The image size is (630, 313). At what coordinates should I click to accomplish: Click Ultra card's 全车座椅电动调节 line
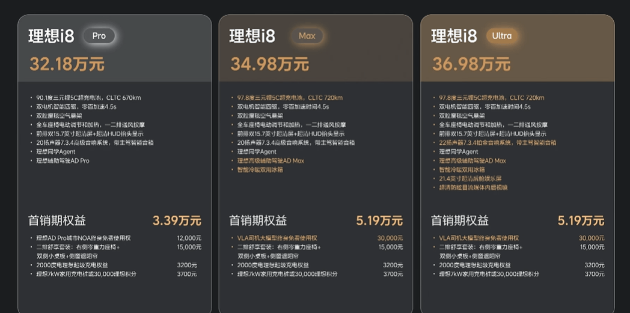[493, 125]
